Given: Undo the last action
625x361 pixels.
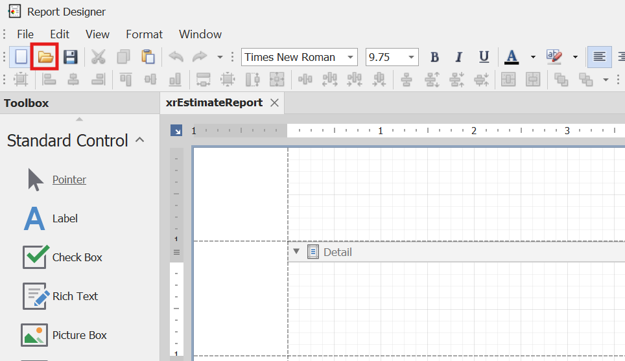Looking at the screenshot, I should tap(176, 56).
